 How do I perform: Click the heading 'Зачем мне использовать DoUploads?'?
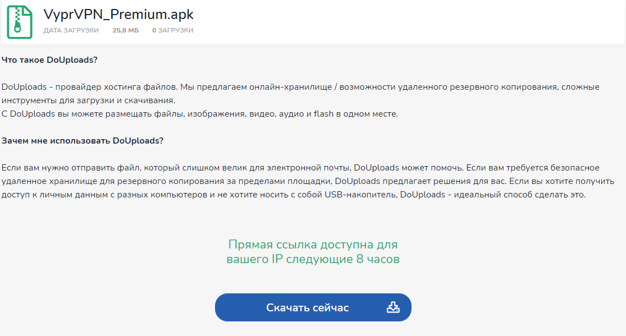[x=83, y=141]
